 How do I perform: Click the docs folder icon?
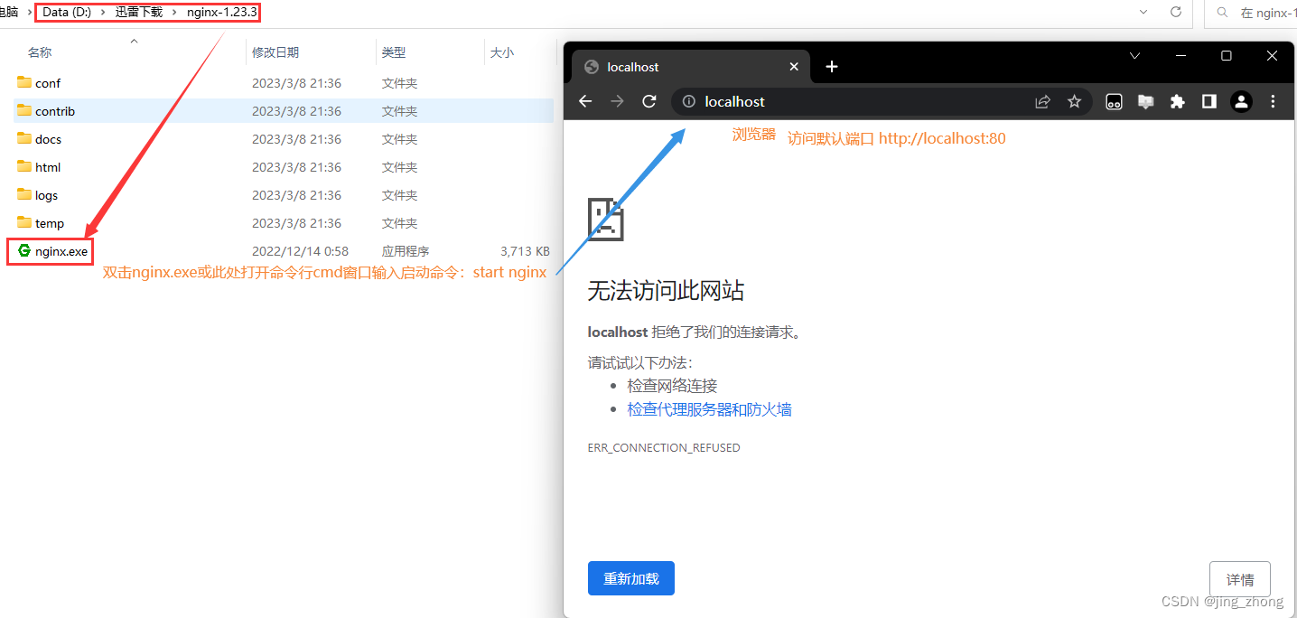24,139
